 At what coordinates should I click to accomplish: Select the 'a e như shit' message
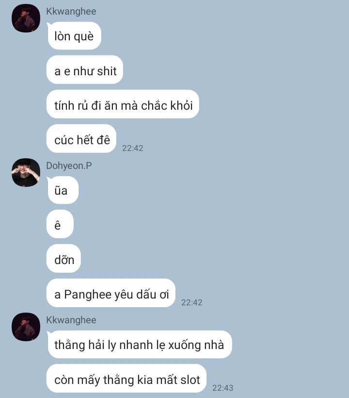click(85, 70)
